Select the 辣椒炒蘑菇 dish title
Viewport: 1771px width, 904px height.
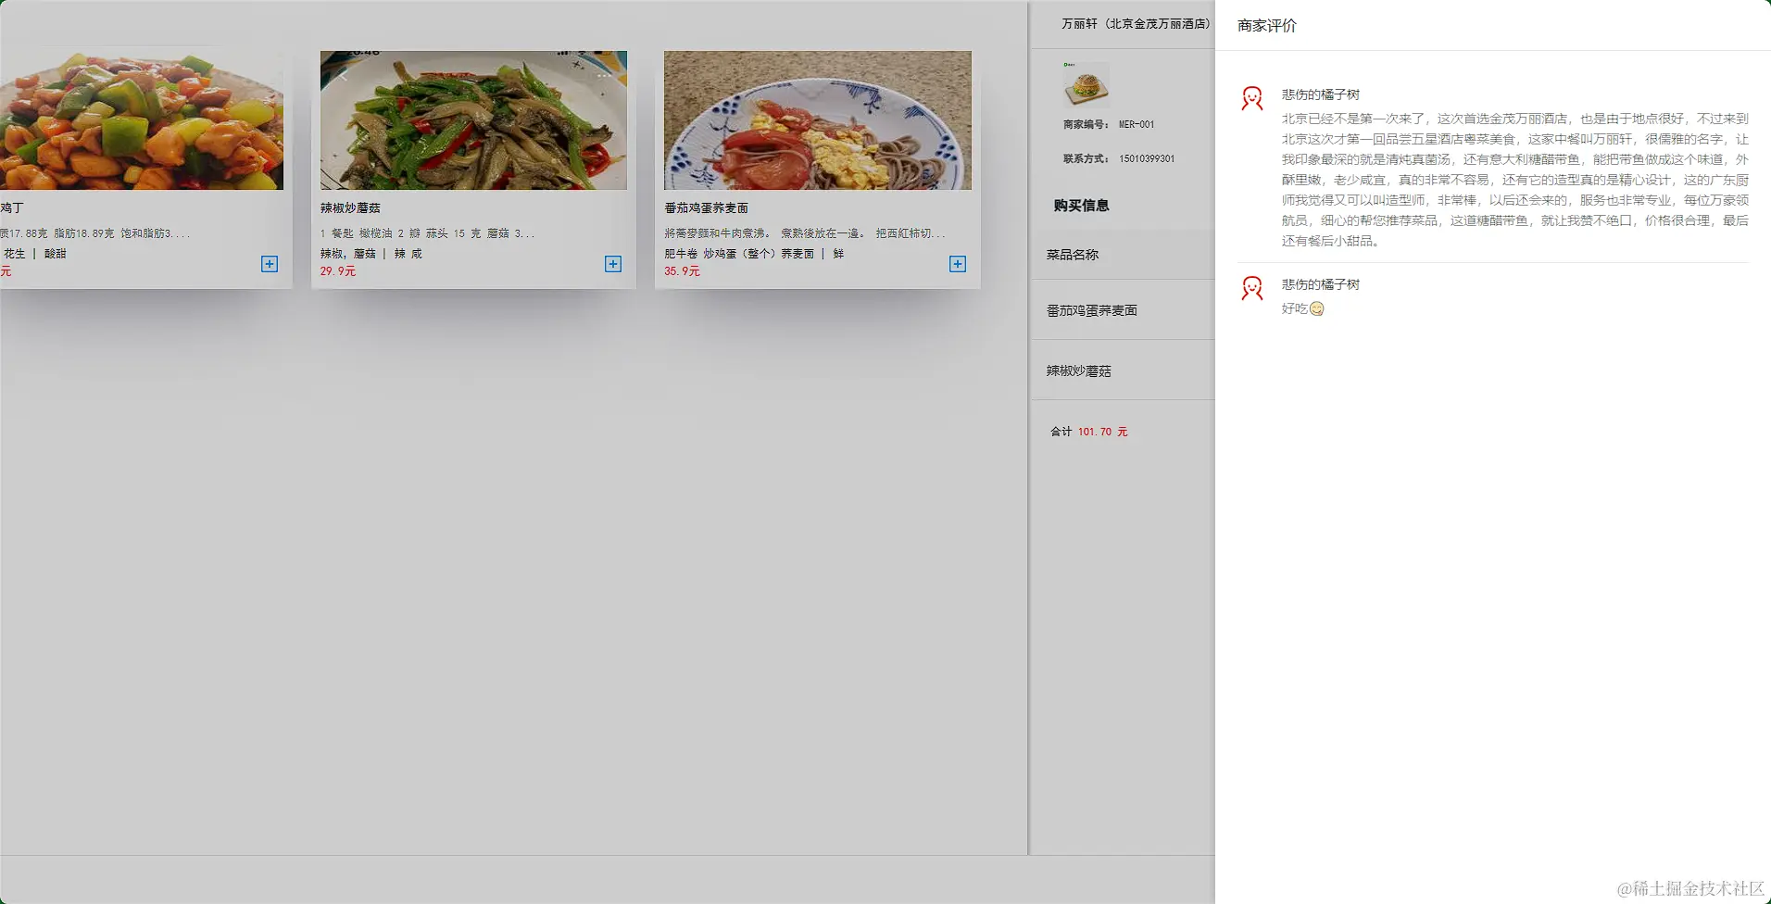350,207
